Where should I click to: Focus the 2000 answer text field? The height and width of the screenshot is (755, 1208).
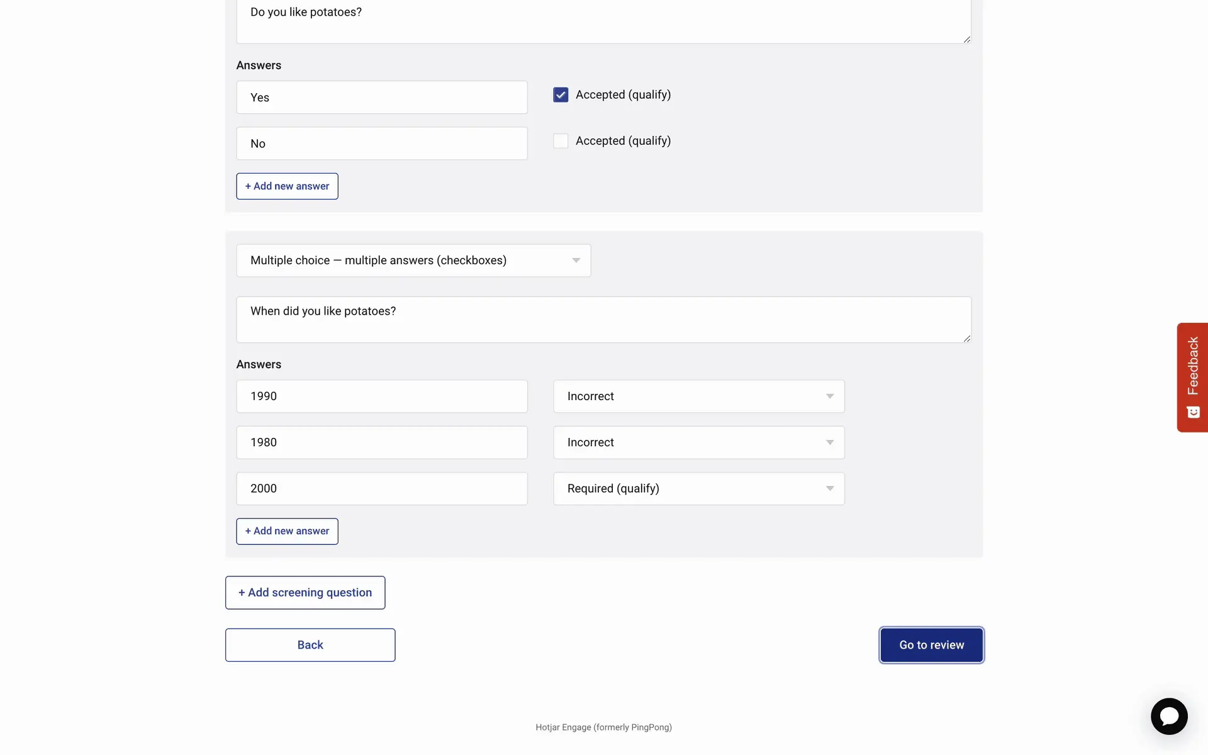pyautogui.click(x=382, y=489)
